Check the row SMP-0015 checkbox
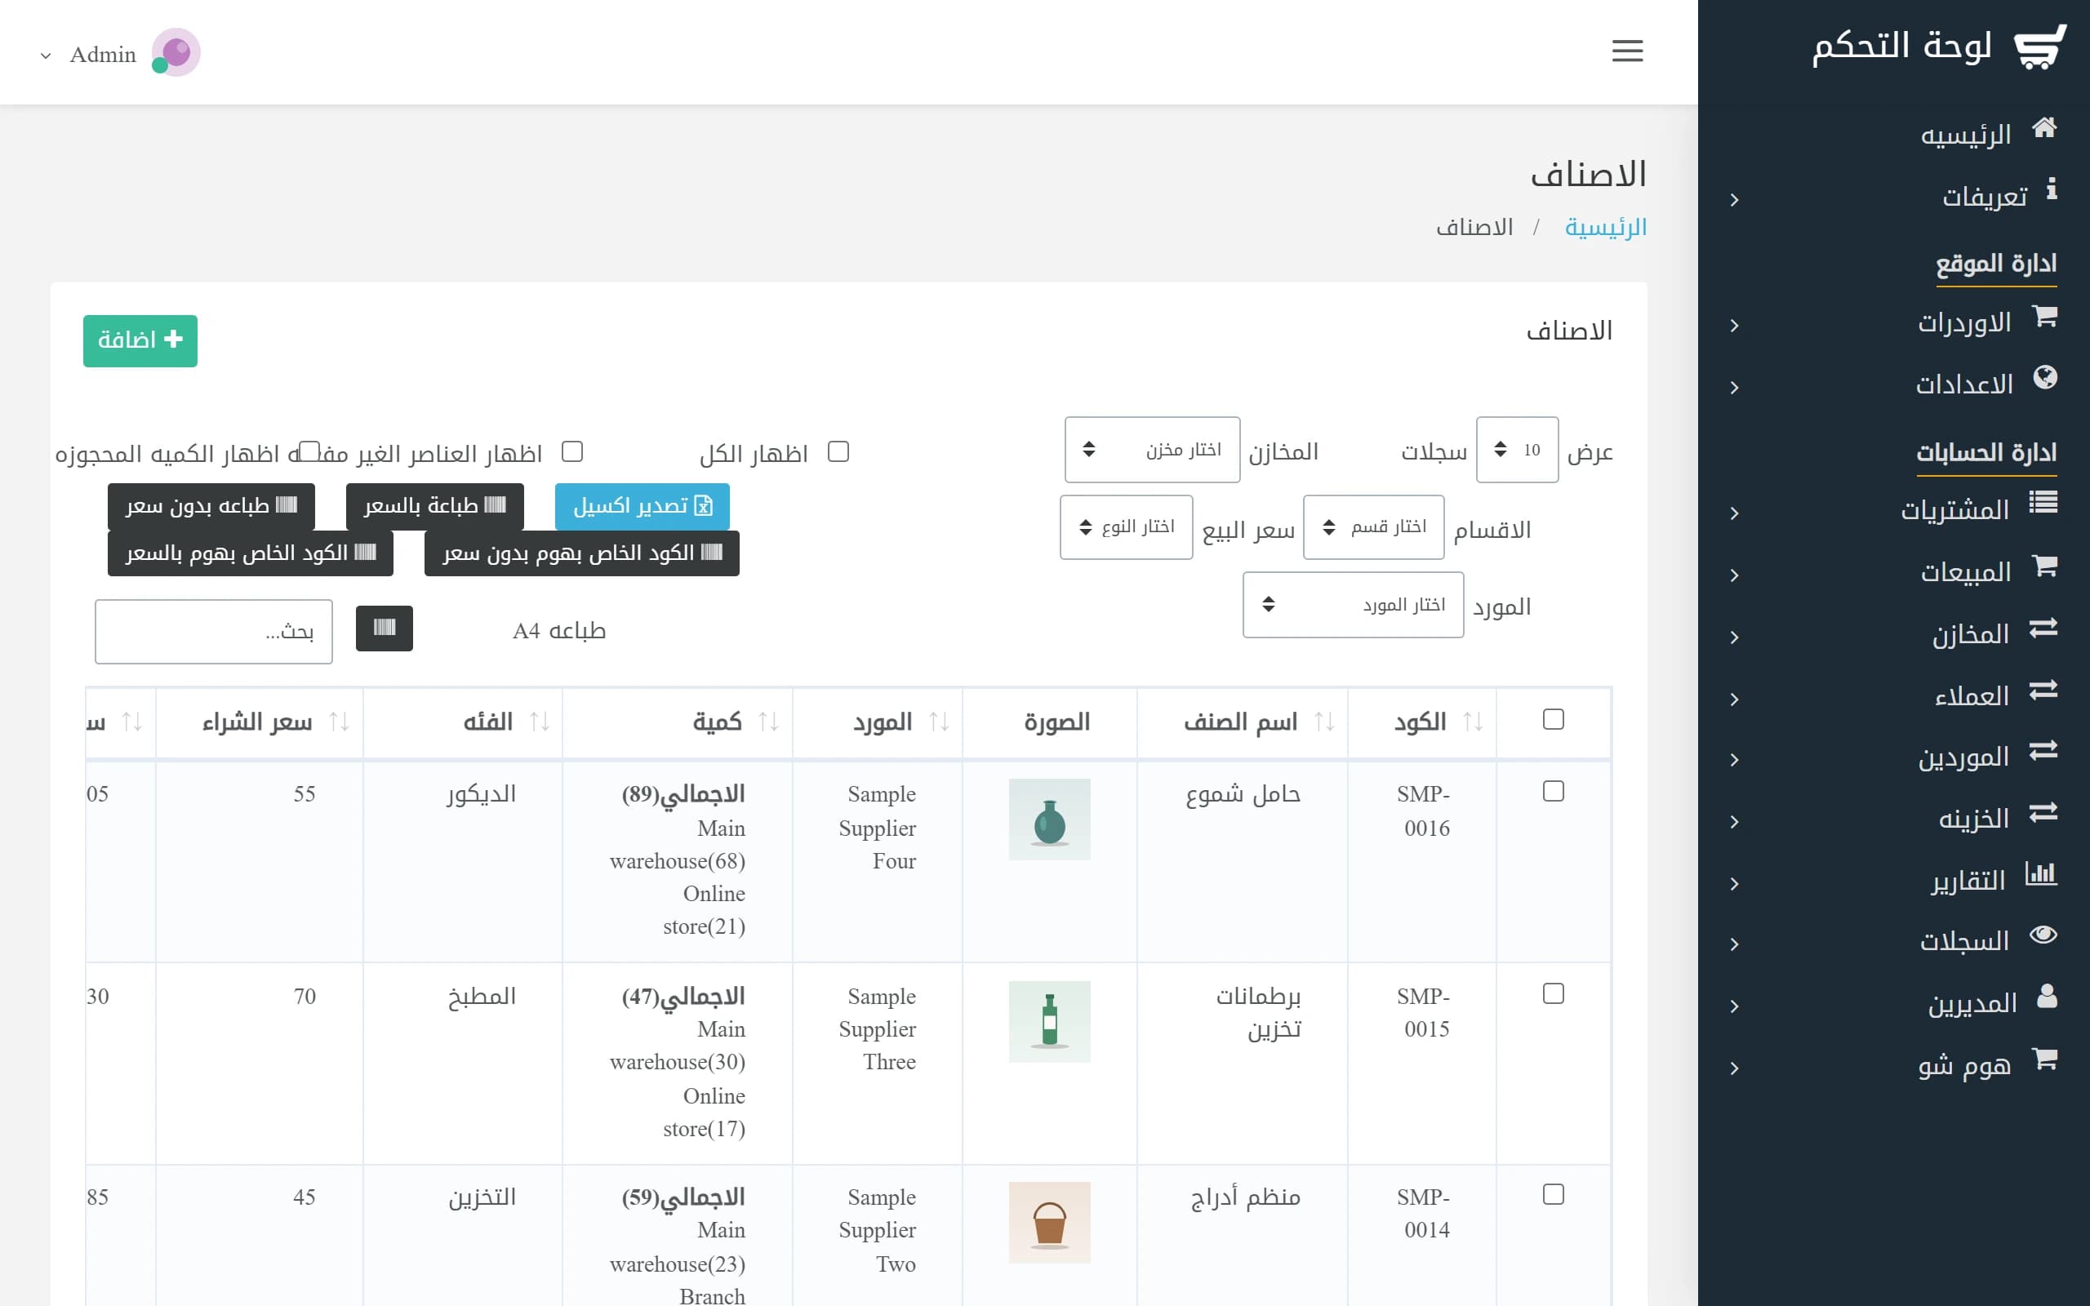Image resolution: width=2090 pixels, height=1306 pixels. [x=1553, y=994]
